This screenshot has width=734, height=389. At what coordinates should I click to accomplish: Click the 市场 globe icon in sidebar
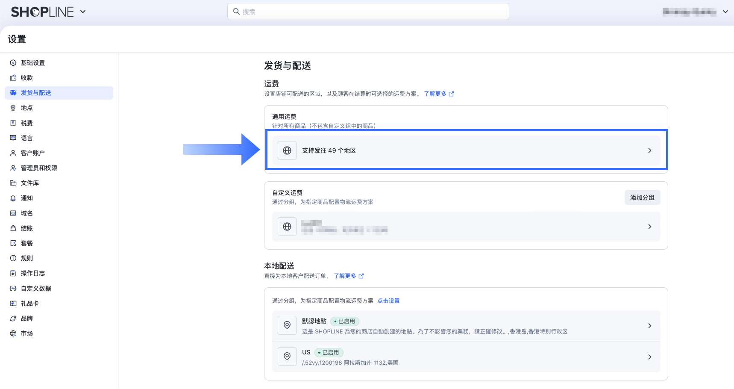pyautogui.click(x=13, y=333)
